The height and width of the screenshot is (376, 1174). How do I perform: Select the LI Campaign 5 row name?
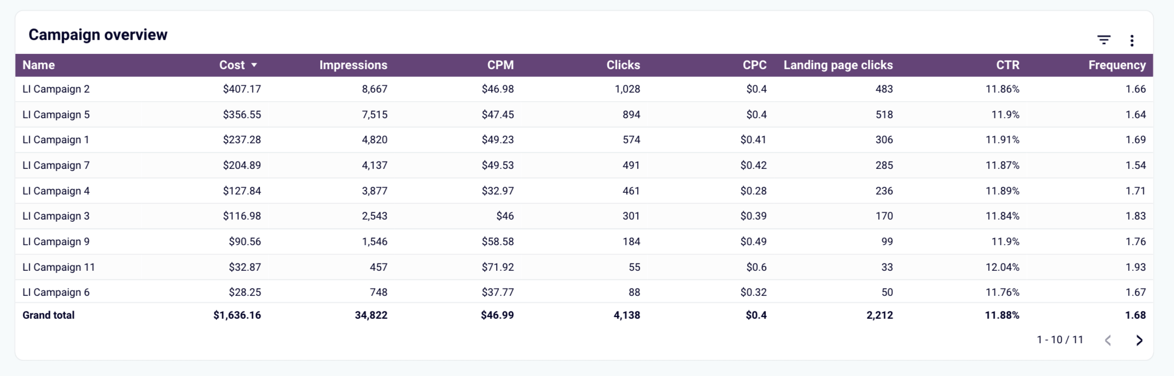click(56, 115)
